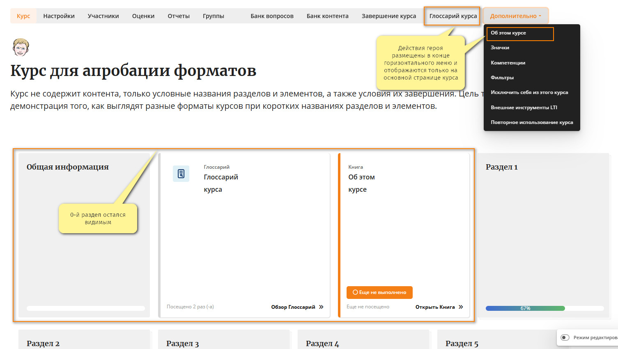Viewport: 618px width, 349px height.
Task: Switch to the Настройки tab
Action: [59, 16]
